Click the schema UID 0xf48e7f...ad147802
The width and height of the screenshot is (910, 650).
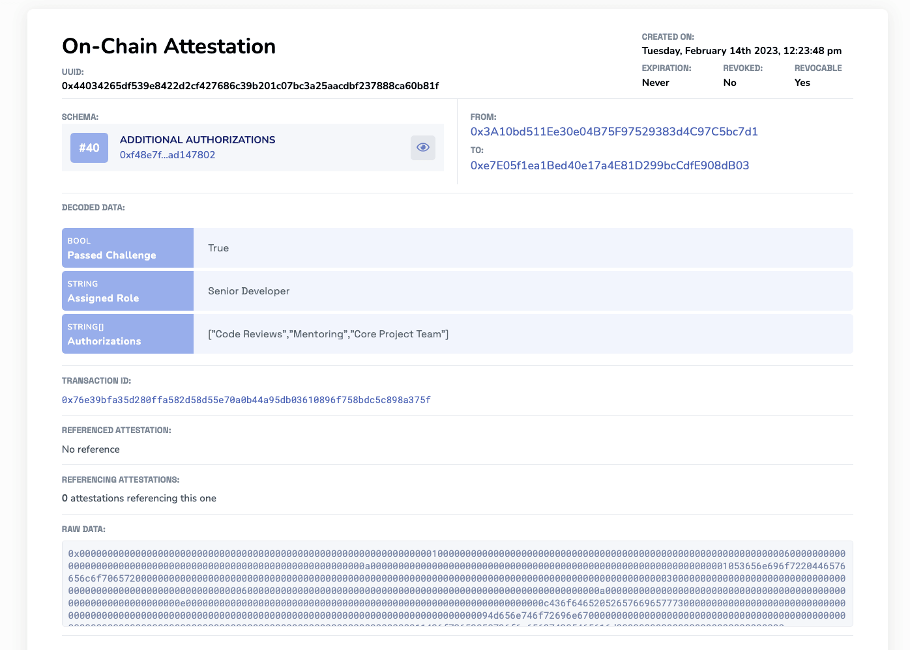click(x=168, y=155)
